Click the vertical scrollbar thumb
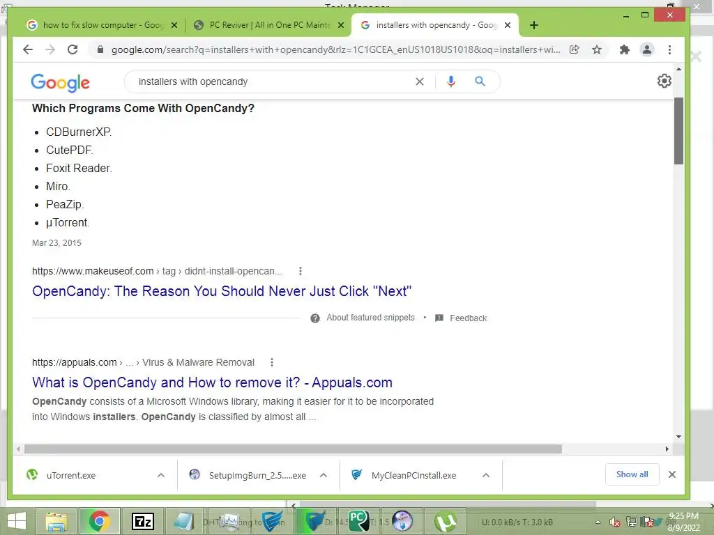Screen dimensions: 714x535 [678, 130]
